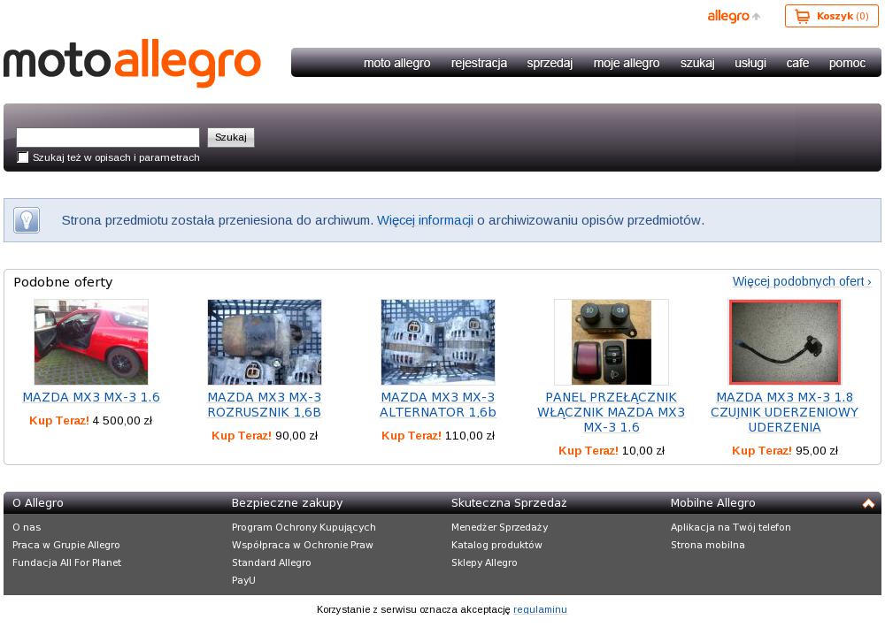Viewport: 885px width, 627px height.
Task: Open 'MAZDA MX3 MX-3 1.6' offer link
Action: (91, 397)
